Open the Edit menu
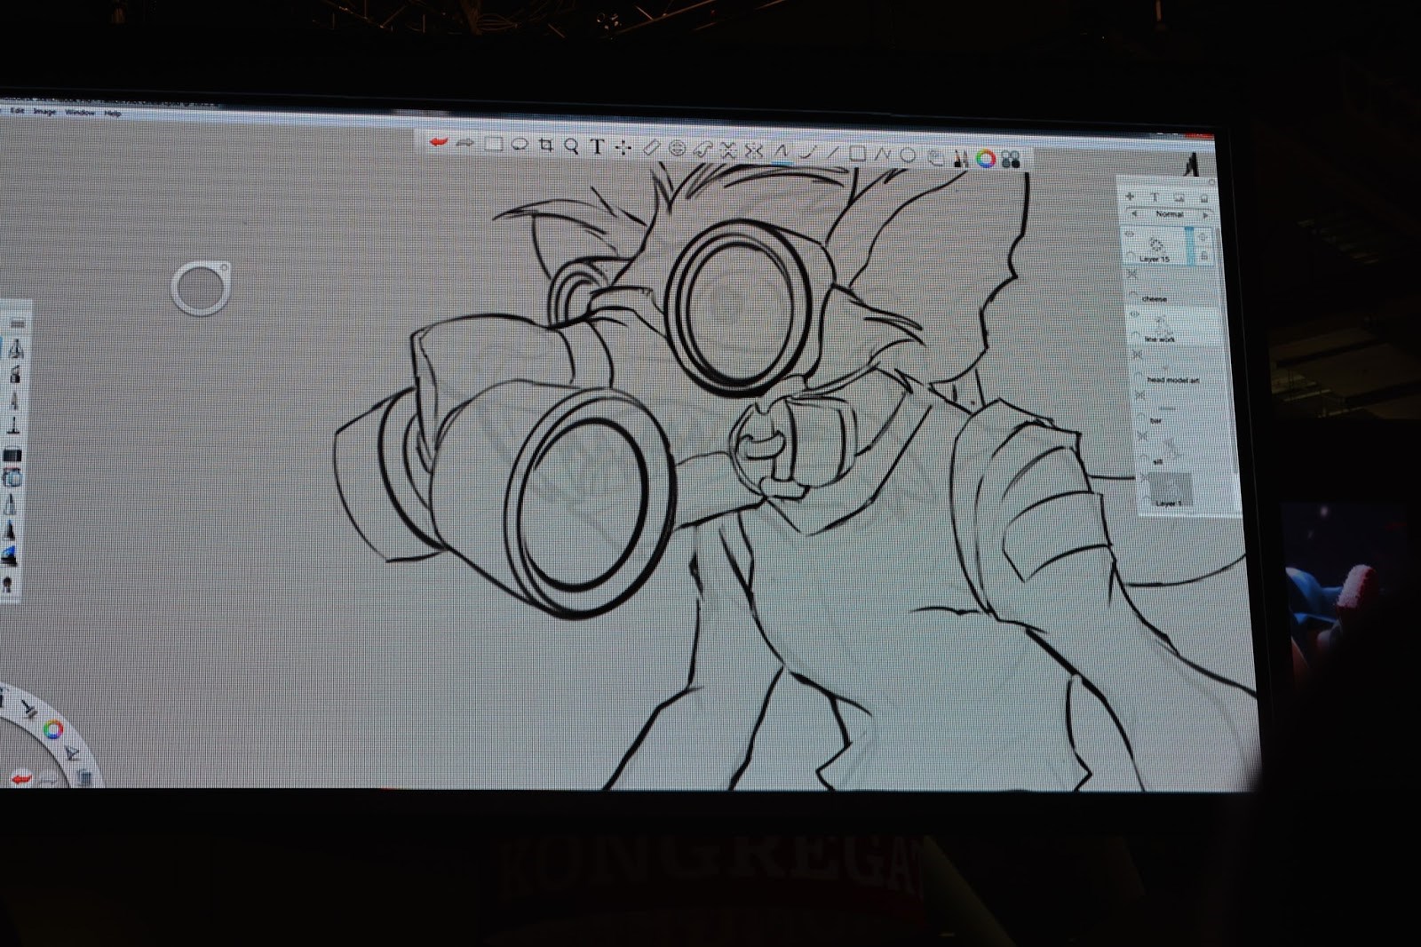 point(17,111)
